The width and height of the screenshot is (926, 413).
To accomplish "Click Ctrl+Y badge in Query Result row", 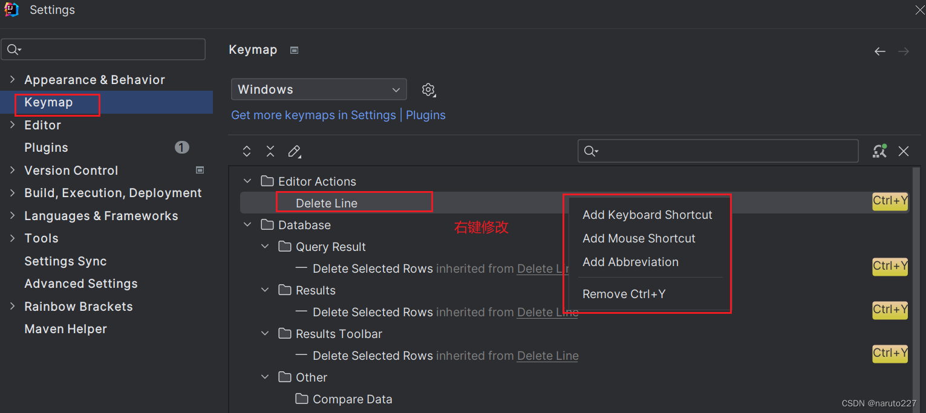I will (890, 266).
